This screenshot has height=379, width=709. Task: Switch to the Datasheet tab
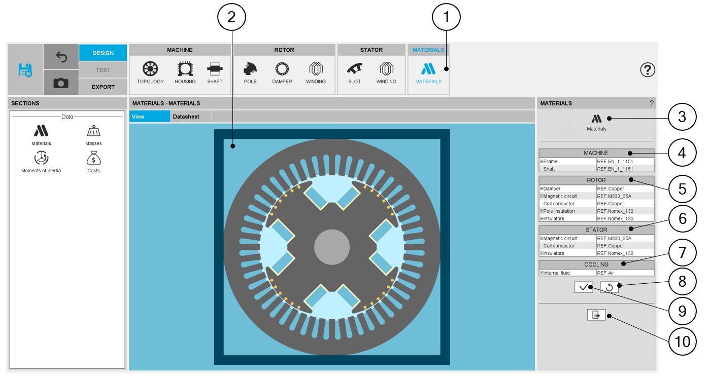[x=186, y=117]
